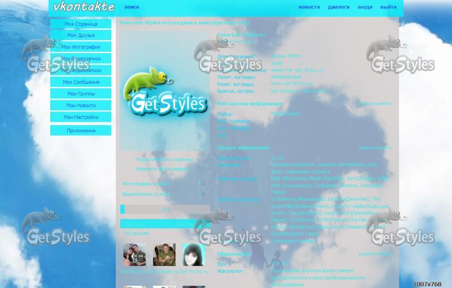Click Редактировать страницу link
The image size is (452, 288).
(x=164, y=160)
